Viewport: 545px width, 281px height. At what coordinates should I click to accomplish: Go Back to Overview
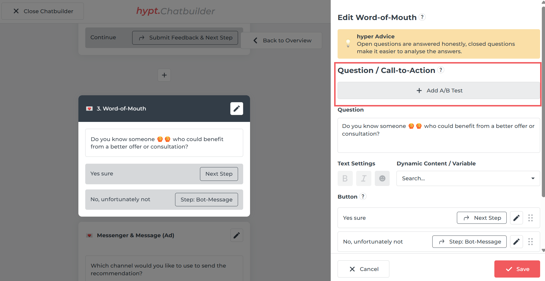[282, 40]
